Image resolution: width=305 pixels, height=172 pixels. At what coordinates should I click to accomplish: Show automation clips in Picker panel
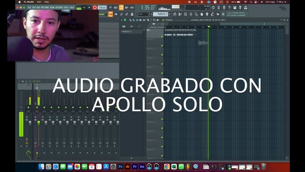coord(139,26)
